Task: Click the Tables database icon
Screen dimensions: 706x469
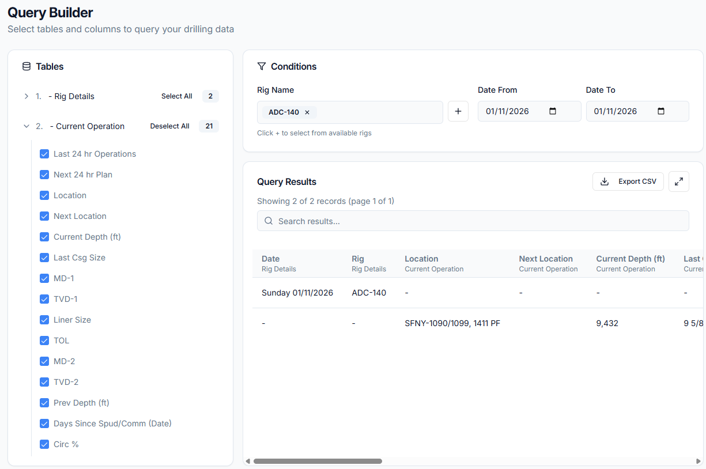Action: (27, 66)
